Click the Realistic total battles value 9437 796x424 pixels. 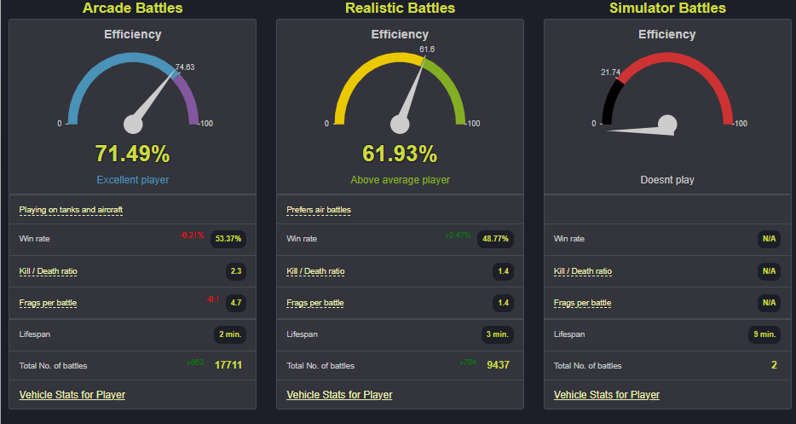pyautogui.click(x=498, y=365)
